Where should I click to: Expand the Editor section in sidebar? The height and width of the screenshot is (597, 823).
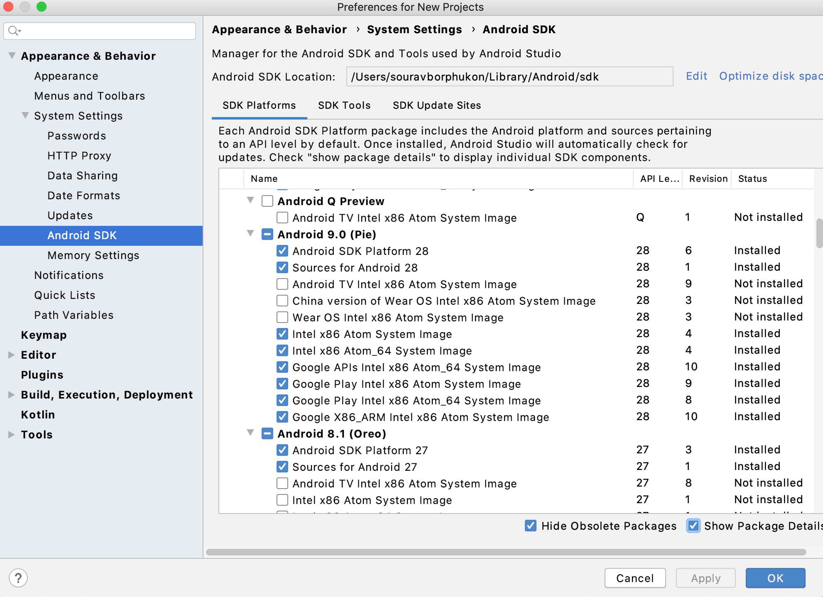pyautogui.click(x=11, y=355)
